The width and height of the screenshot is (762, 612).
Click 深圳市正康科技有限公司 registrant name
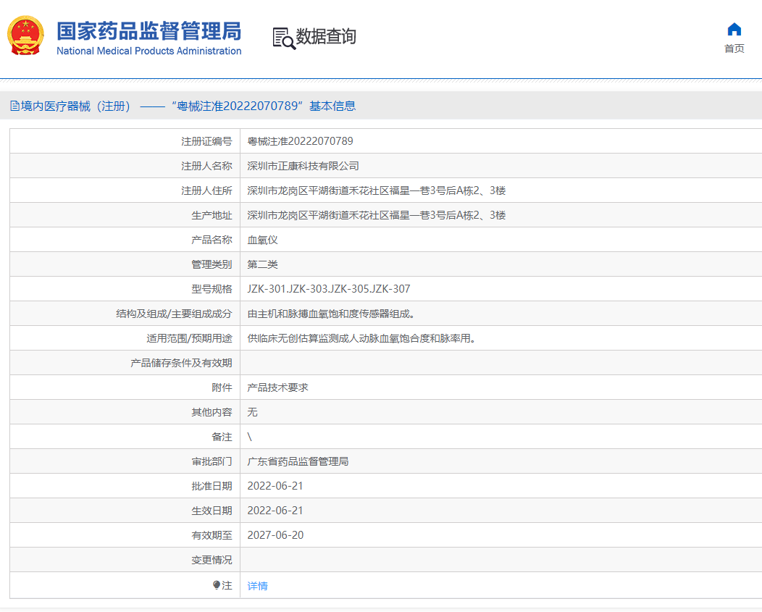coord(303,167)
